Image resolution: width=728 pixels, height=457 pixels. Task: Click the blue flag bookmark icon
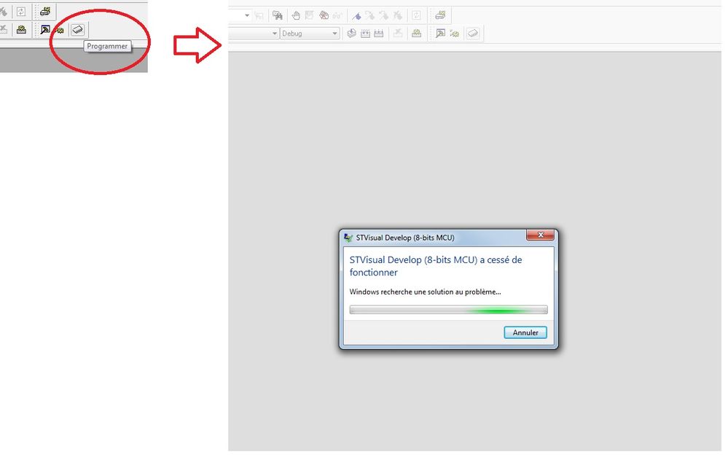pos(356,16)
